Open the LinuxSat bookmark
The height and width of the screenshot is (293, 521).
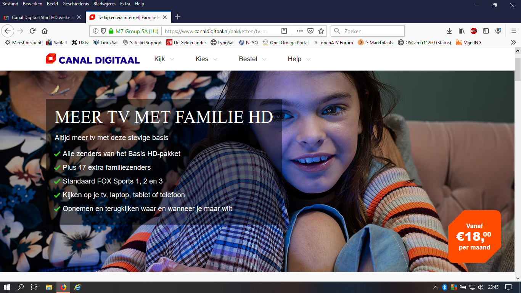click(x=105, y=42)
